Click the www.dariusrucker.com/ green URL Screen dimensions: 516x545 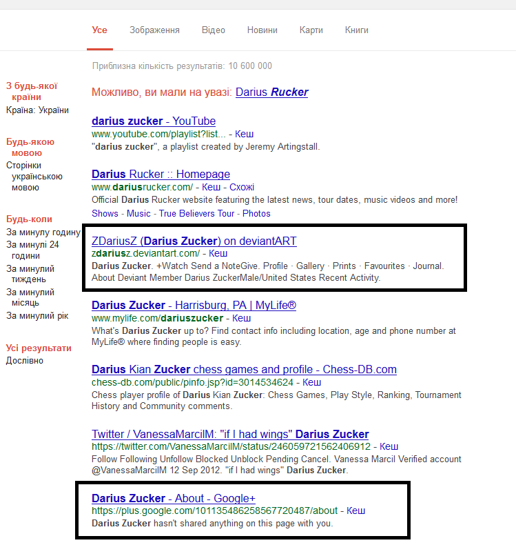coord(142,187)
